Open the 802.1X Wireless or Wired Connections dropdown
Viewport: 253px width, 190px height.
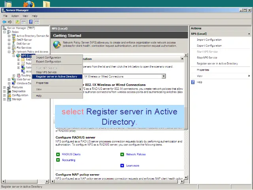[x=164, y=76]
